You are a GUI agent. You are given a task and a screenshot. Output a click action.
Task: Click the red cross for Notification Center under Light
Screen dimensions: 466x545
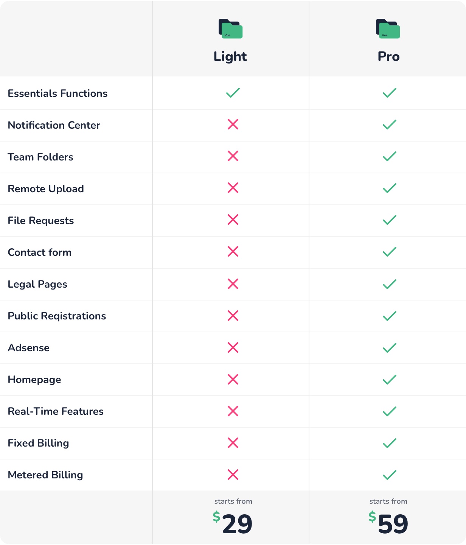pos(233,124)
